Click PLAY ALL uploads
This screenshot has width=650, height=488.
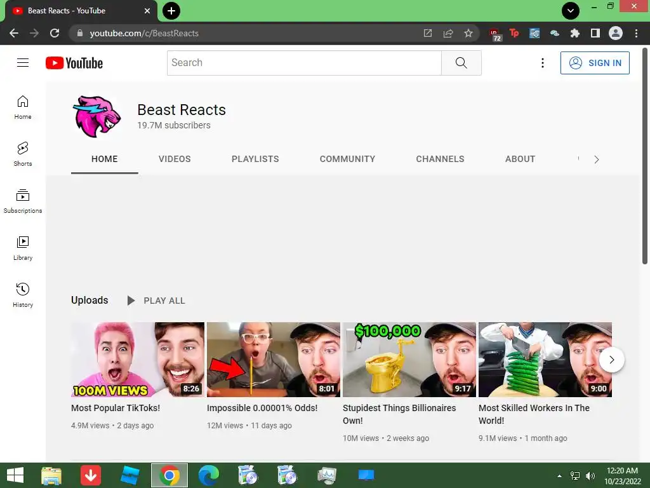tap(156, 301)
